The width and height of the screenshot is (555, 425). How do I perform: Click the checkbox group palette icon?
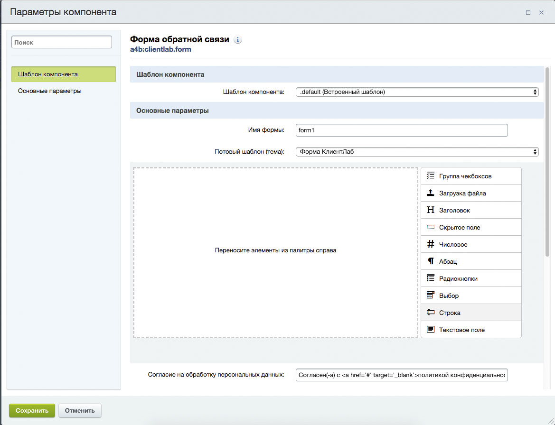pyautogui.click(x=431, y=176)
